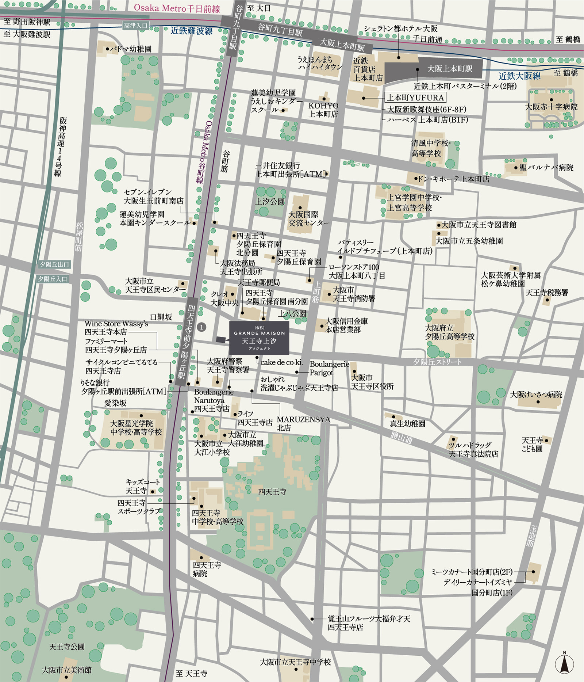This screenshot has width=584, height=682.
Task: Click the 天王寺郵便局 label
Action: point(259,282)
